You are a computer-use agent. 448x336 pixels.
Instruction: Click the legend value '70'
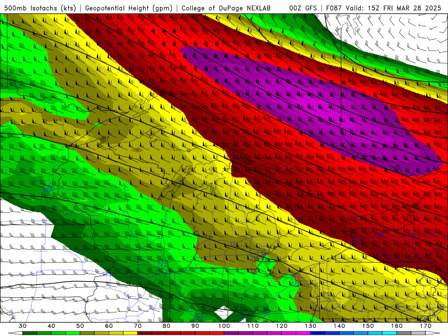coord(138,326)
